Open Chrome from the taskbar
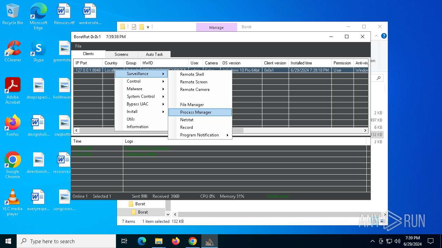The height and width of the screenshot is (248, 442). tap(193, 241)
